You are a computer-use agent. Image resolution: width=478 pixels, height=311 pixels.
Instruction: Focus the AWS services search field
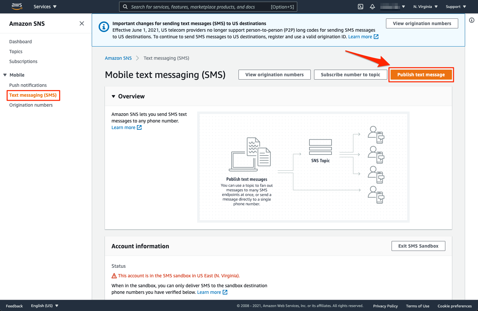pos(208,7)
